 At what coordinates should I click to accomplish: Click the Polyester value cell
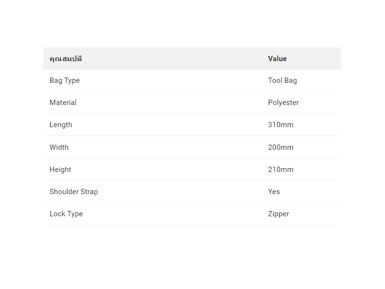pyautogui.click(x=283, y=103)
